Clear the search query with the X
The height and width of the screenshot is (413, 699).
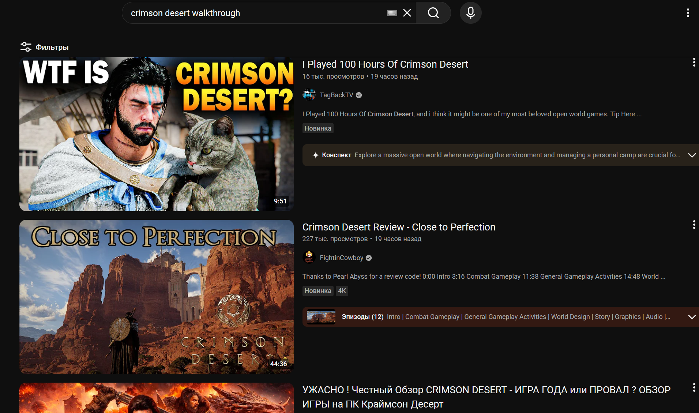[x=407, y=13]
